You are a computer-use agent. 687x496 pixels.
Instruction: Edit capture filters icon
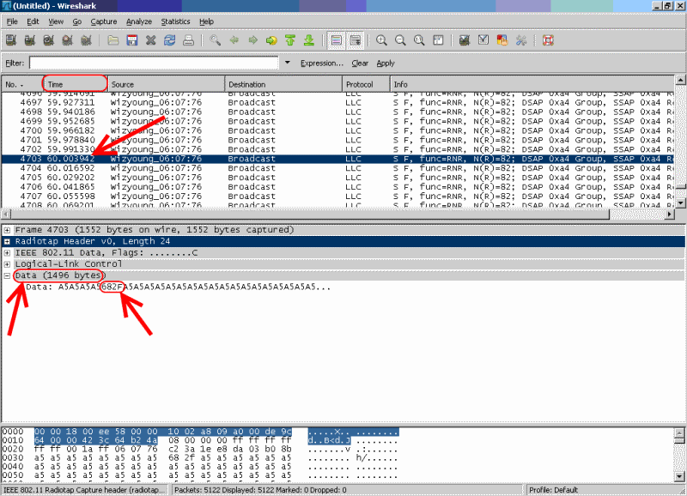(x=465, y=40)
